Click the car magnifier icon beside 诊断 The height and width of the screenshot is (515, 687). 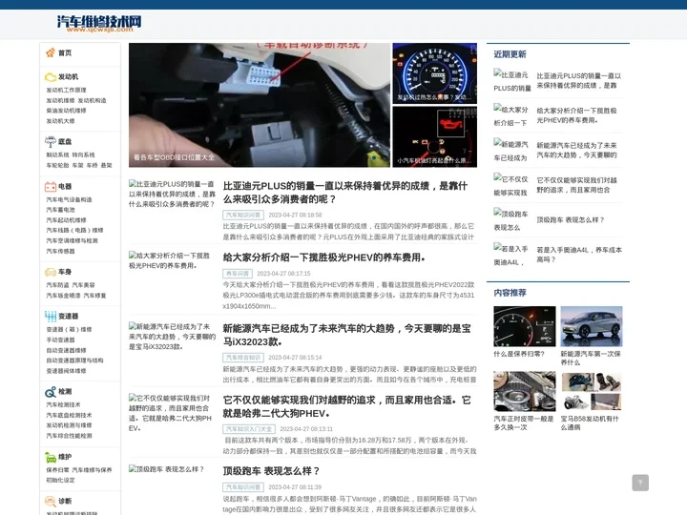[51, 501]
